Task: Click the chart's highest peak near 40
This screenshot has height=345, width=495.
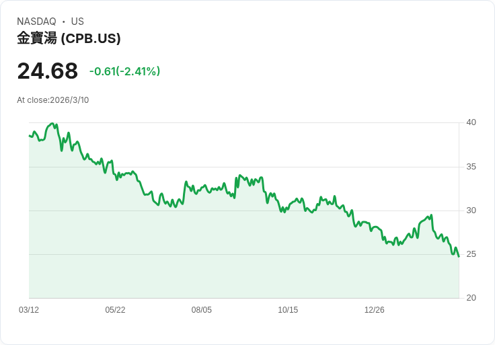Action: [52, 124]
